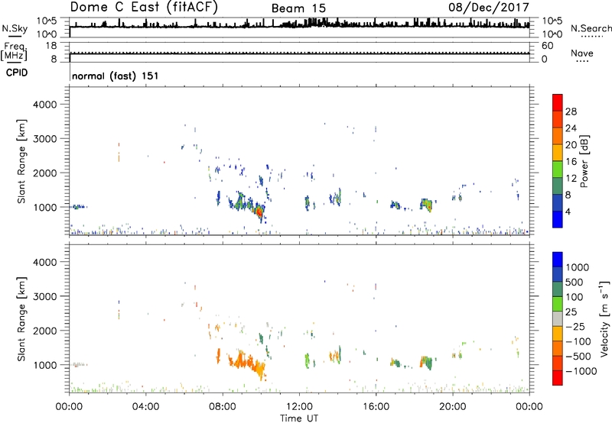Click the 'Nave' legend label
The image size is (612, 423).
(x=582, y=53)
